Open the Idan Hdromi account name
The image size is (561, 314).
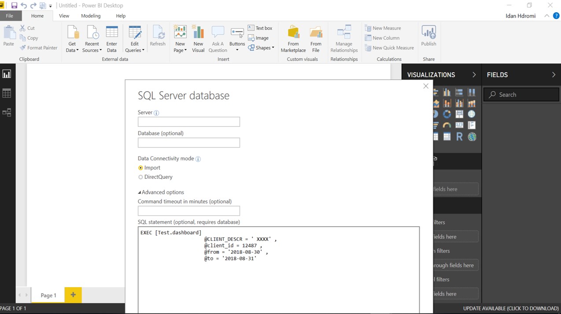pyautogui.click(x=520, y=16)
